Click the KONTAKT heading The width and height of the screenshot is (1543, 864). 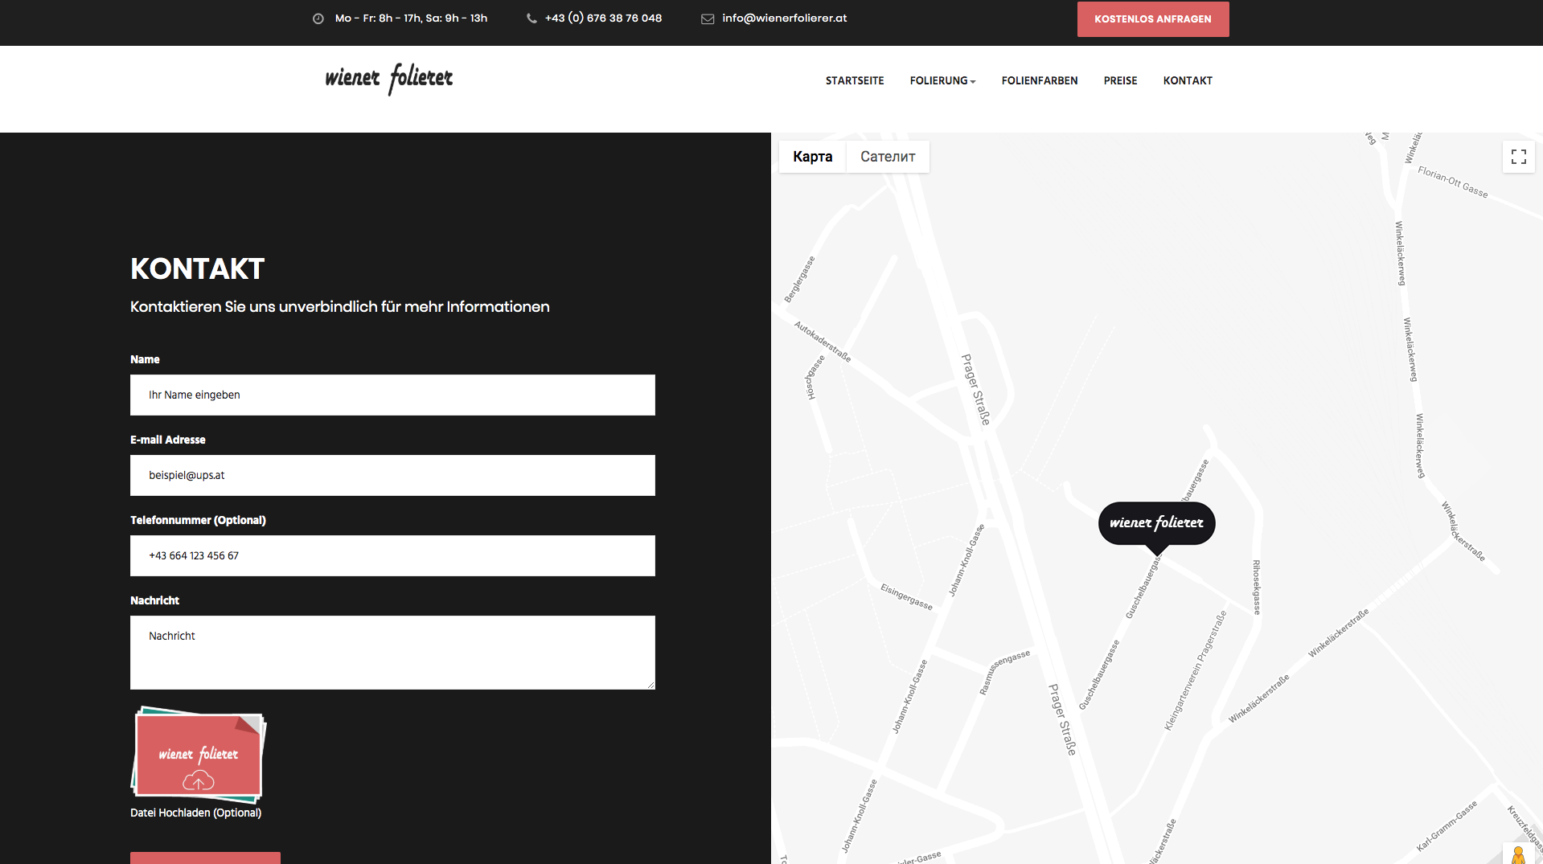(x=197, y=269)
